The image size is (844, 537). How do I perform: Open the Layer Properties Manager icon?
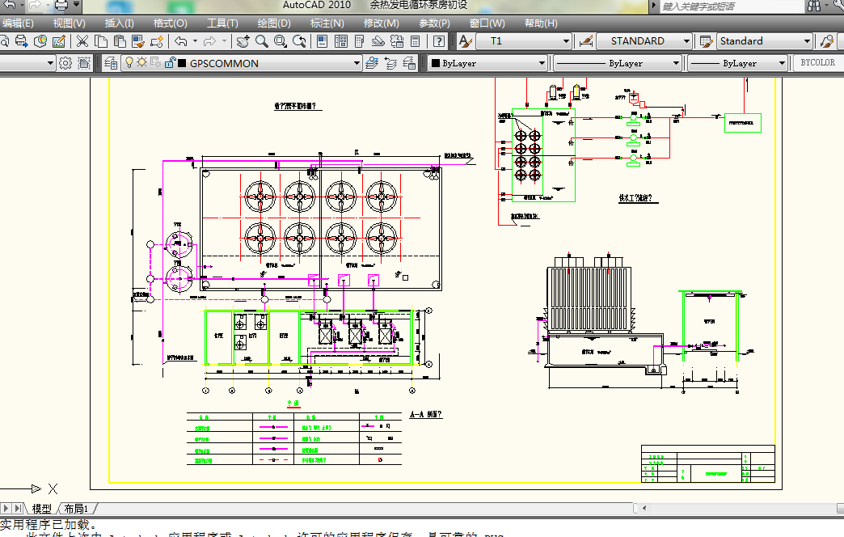(x=110, y=63)
